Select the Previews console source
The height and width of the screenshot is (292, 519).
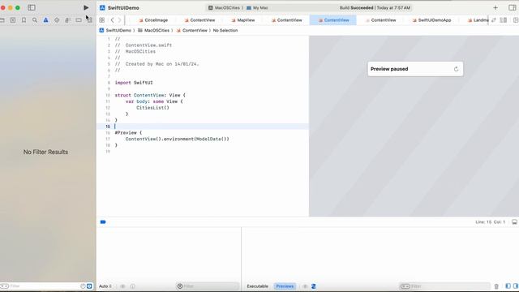click(x=285, y=286)
